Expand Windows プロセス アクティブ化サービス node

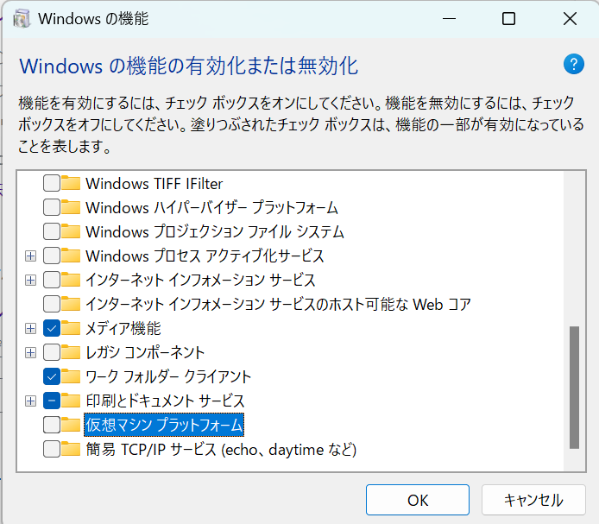tap(30, 256)
